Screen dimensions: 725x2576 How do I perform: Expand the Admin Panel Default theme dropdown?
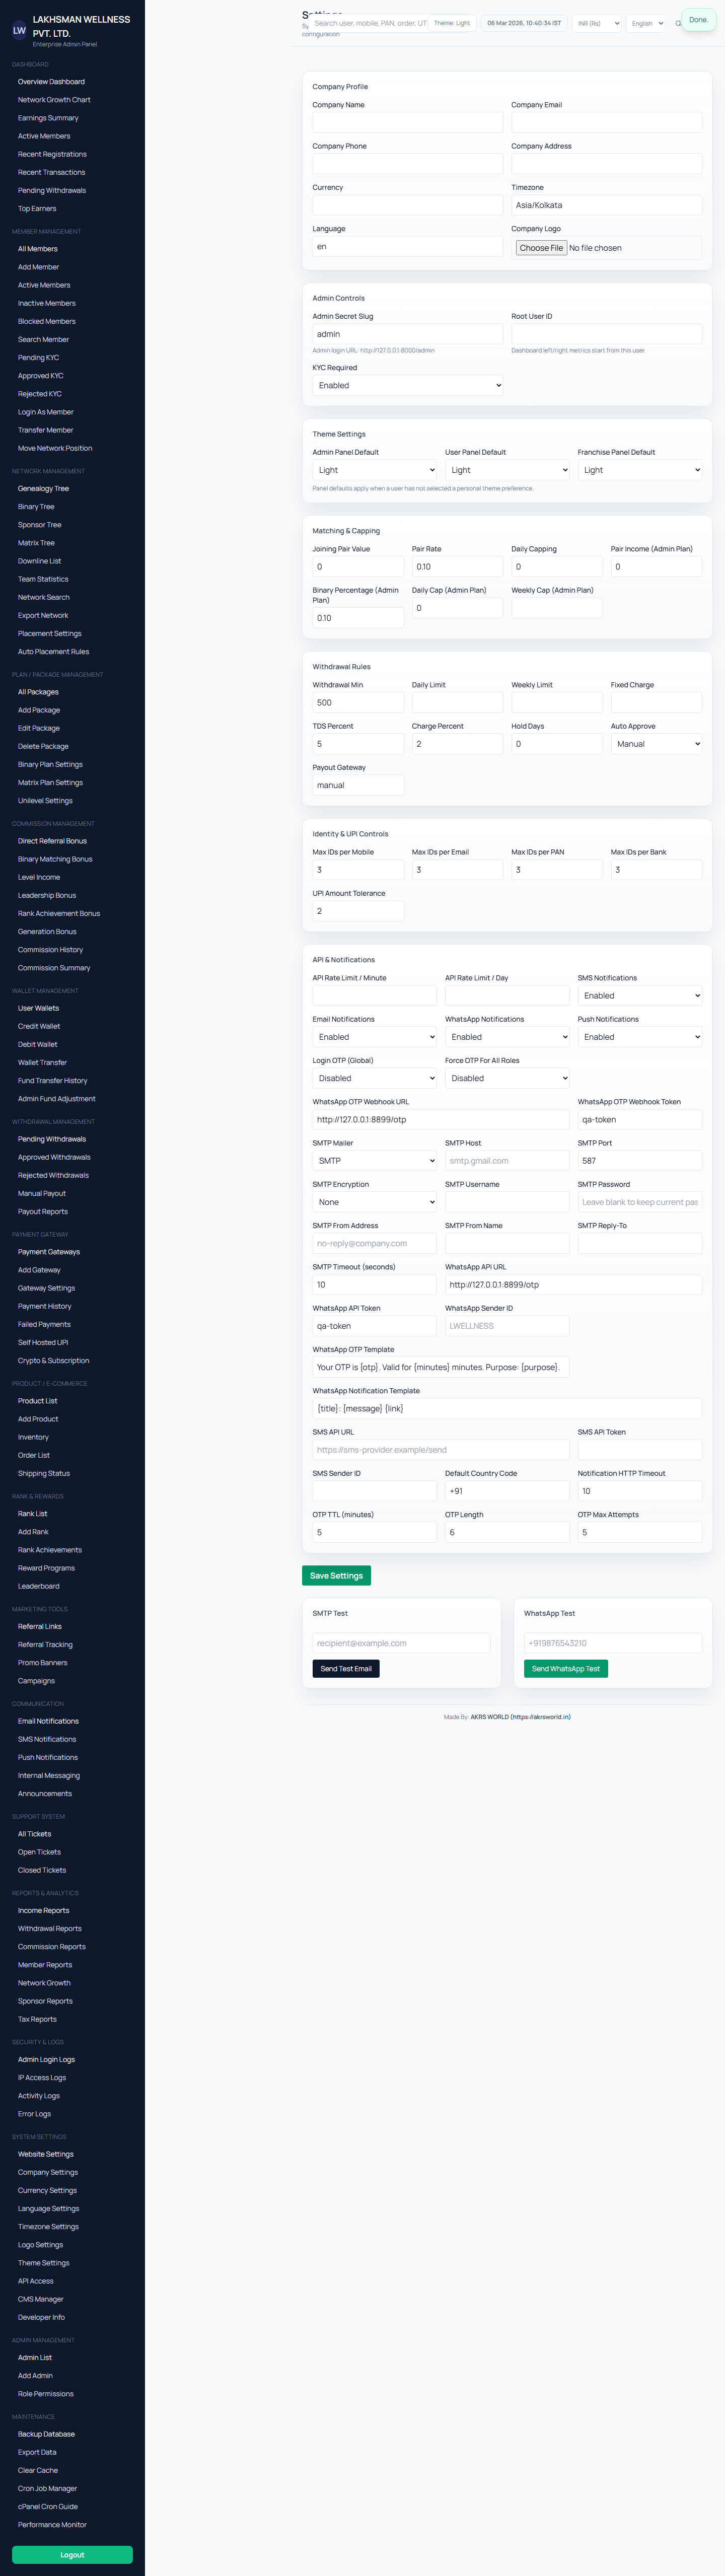tap(374, 470)
